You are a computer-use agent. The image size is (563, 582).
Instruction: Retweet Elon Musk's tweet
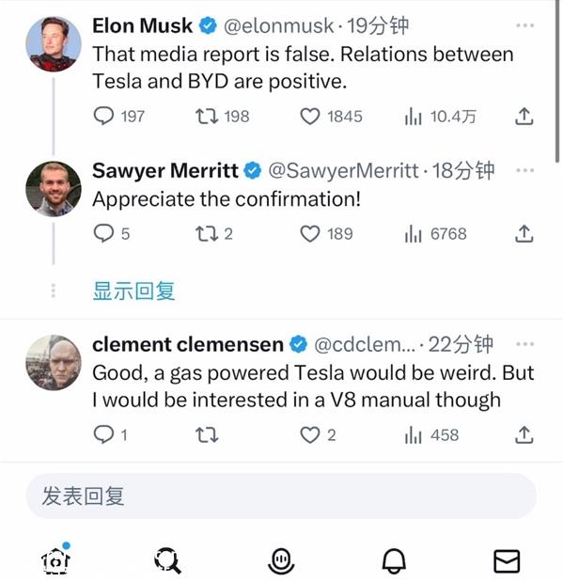[x=207, y=117]
